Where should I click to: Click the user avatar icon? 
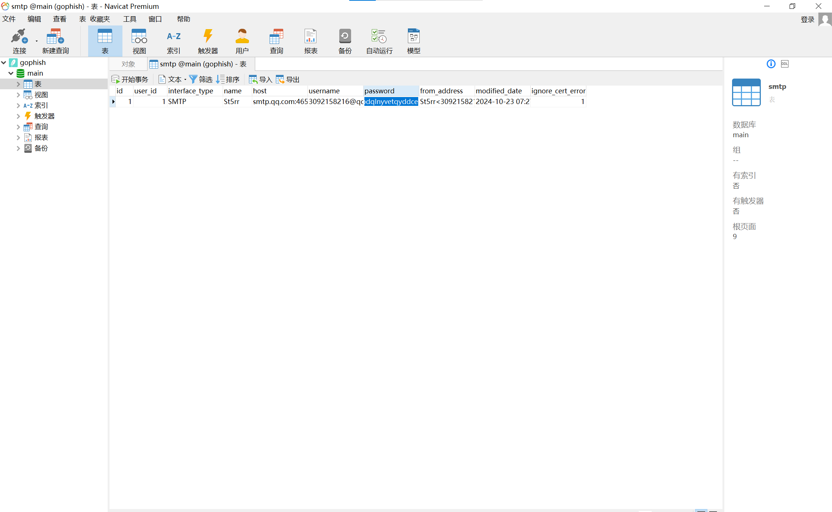pos(825,19)
